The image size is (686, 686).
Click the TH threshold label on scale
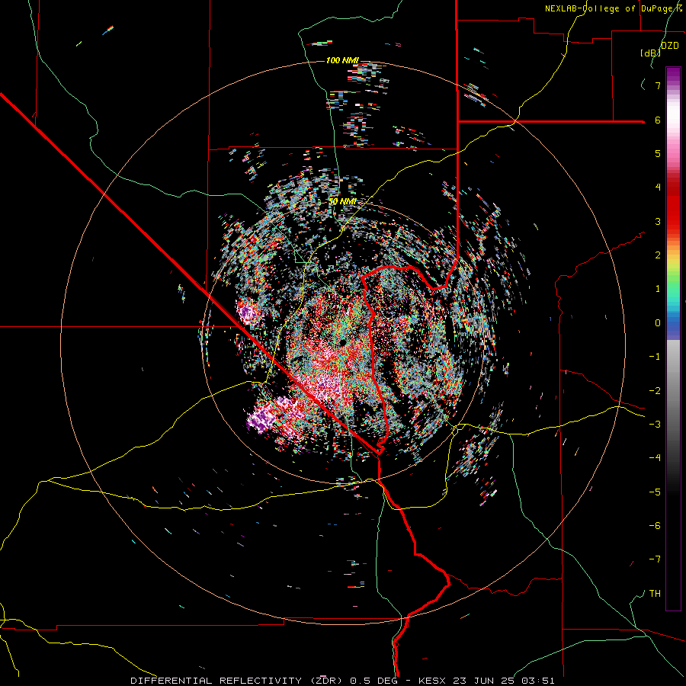pos(655,594)
